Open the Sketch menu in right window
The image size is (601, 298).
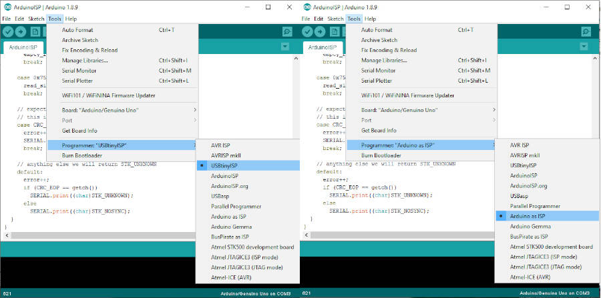[x=336, y=19]
